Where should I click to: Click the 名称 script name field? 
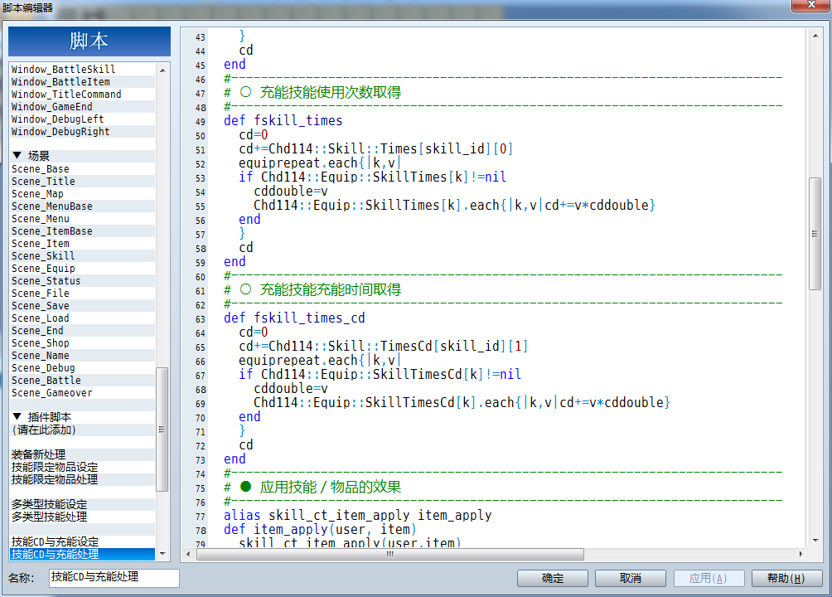[x=114, y=577]
